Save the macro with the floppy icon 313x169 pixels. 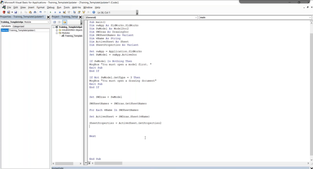click(x=16, y=13)
